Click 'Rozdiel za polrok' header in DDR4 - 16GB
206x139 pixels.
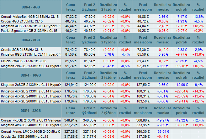182,75
